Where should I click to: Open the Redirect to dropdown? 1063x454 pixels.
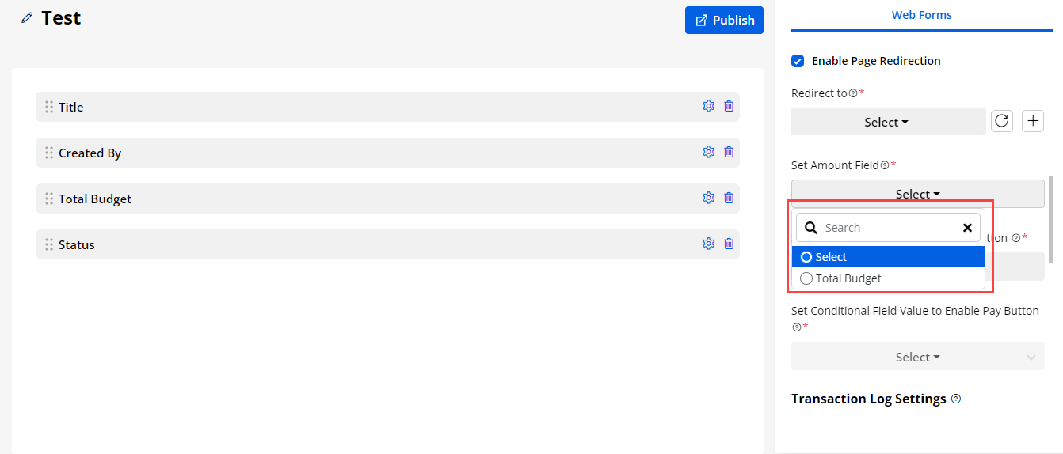888,122
